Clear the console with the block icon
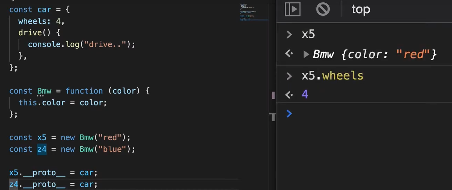 pyautogui.click(x=323, y=9)
